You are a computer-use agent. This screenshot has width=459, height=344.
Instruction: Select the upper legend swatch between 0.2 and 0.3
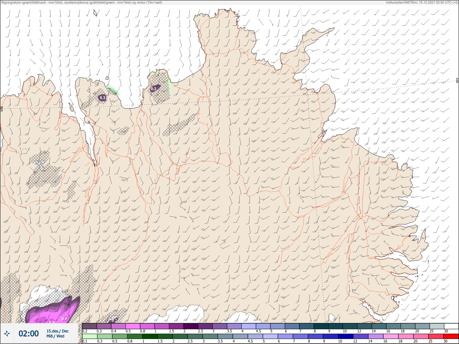tap(89, 326)
